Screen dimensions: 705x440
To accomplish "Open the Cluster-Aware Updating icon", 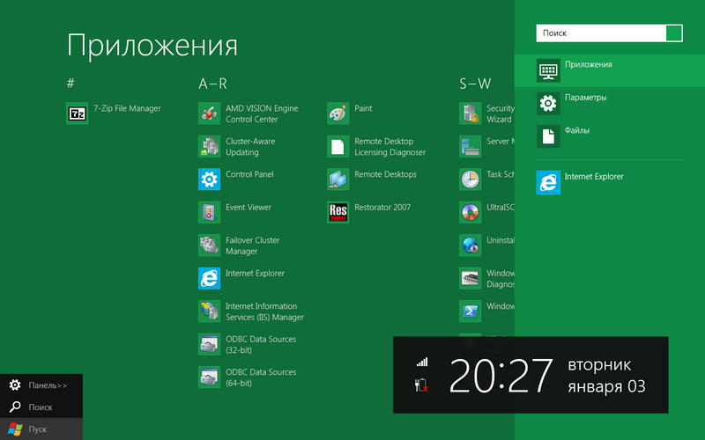I will click(209, 146).
